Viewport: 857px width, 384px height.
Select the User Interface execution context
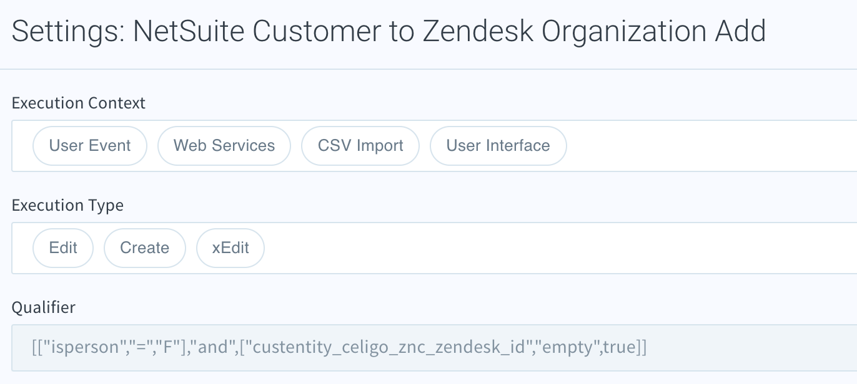pyautogui.click(x=498, y=145)
